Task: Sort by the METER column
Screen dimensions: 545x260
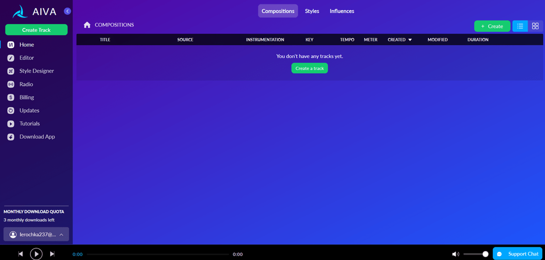Action: [371, 40]
